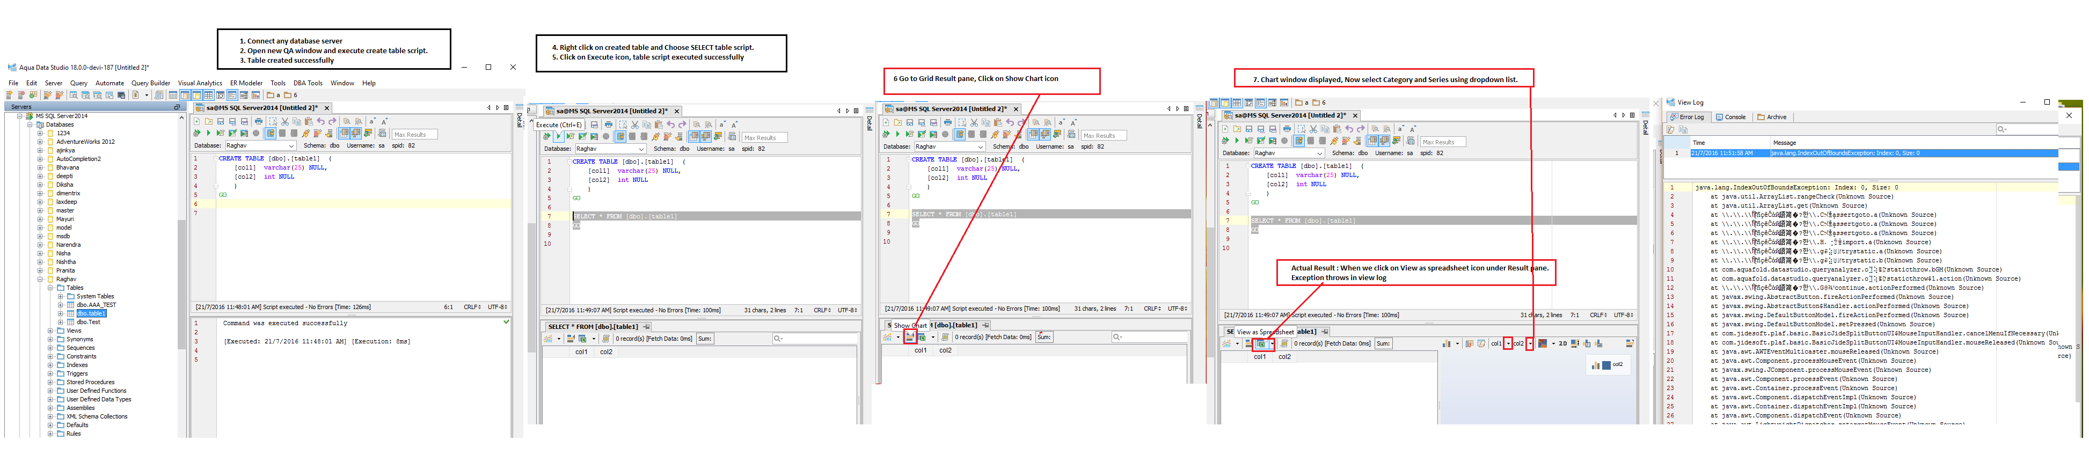This screenshot has width=2089, height=455.
Task: Click New icon in Servers-tree window's query toolbar
Action: (x=197, y=122)
